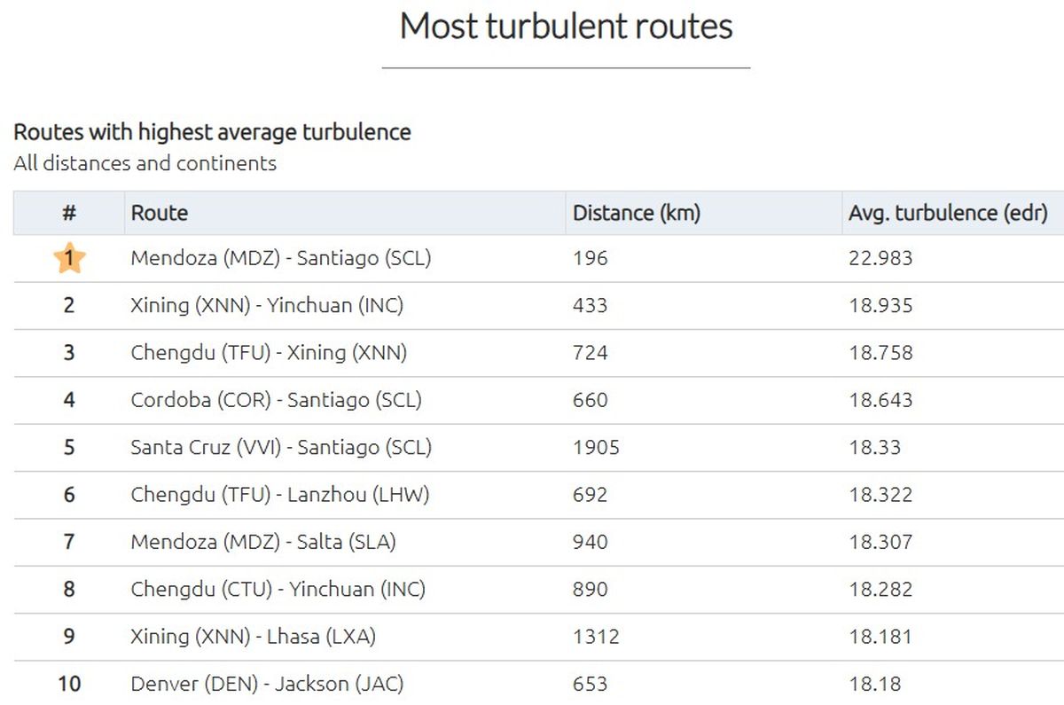
Task: Click rank number 10 cell
Action: pyautogui.click(x=69, y=684)
